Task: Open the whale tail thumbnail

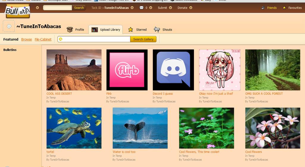Action: point(140,128)
